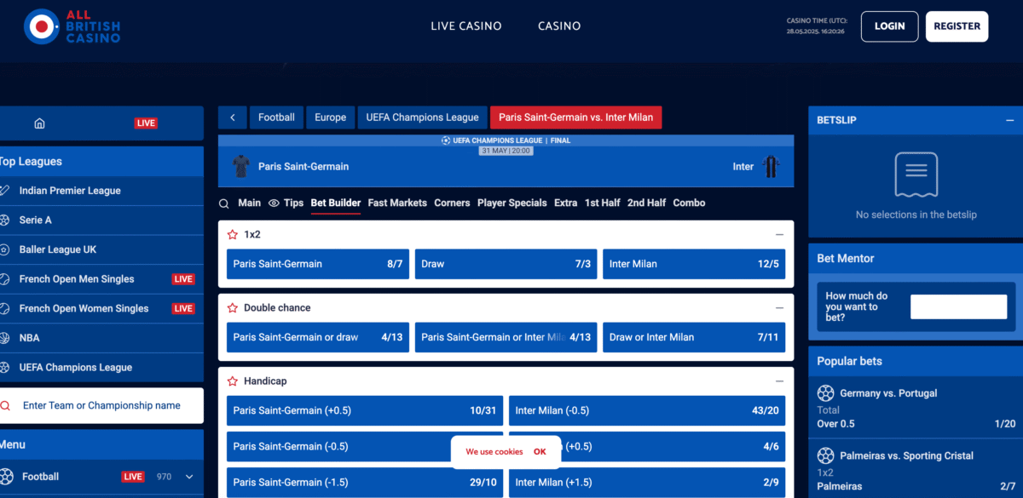Click the team or championship search field
The height and width of the screenshot is (498, 1023).
tap(101, 406)
